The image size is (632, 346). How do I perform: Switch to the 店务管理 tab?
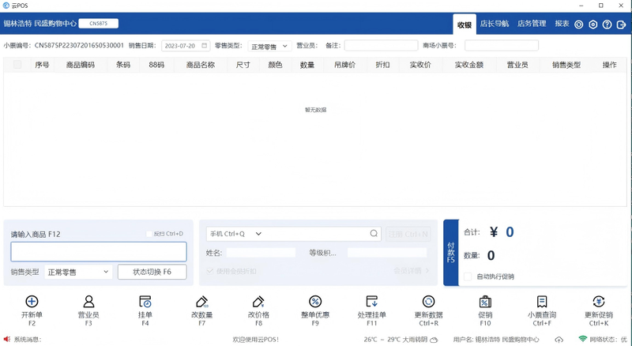[x=532, y=24]
